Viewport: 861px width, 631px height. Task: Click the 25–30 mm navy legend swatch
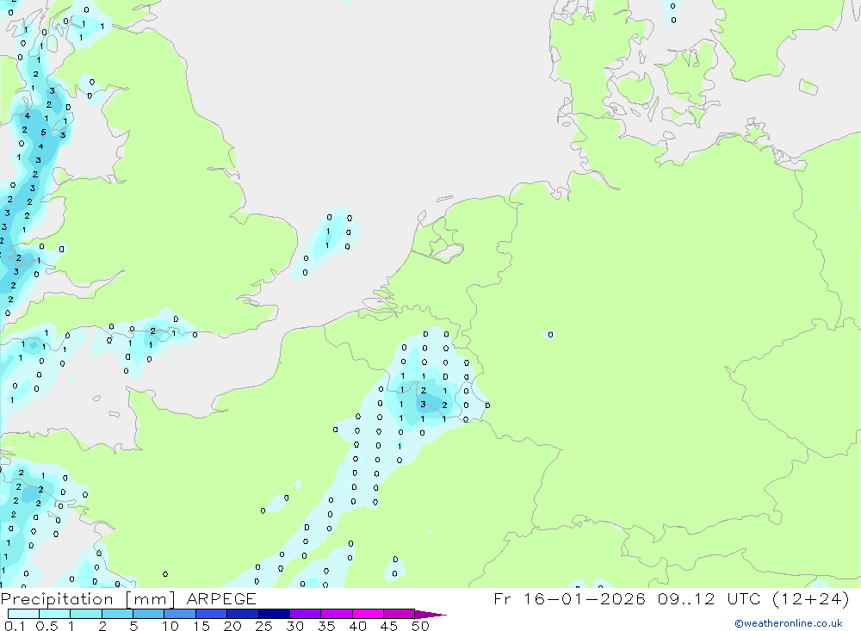point(274,614)
